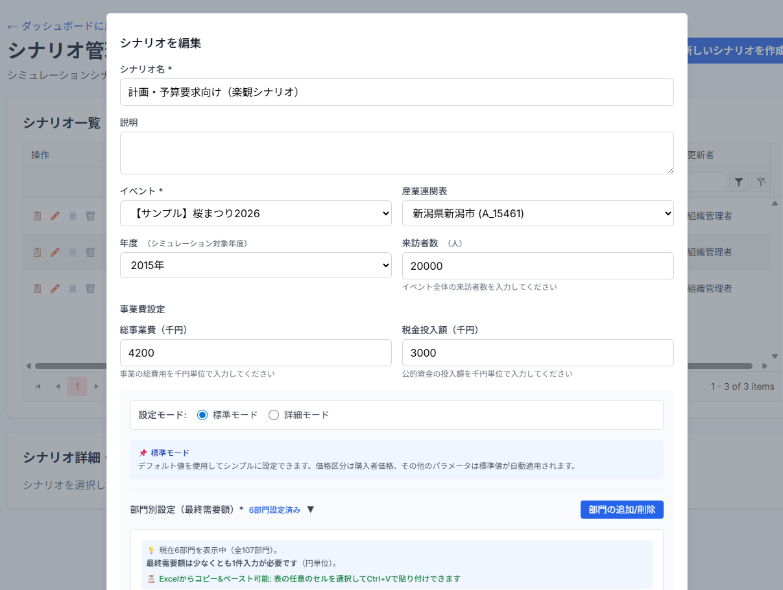The height and width of the screenshot is (590, 783).
Task: Click the clipboard icon in the highlighted second scenario row
Action: coord(38,252)
